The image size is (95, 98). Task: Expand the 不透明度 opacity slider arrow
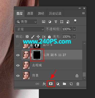point(74,29)
